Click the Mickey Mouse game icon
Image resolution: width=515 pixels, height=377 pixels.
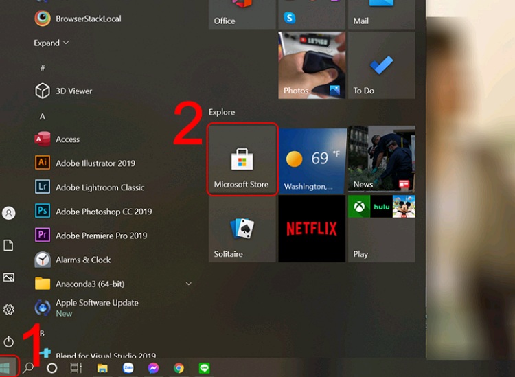[404, 207]
